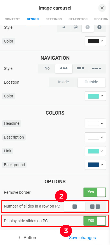110x245 pixels.
Task: Open the Link color dropdown
Action: pyautogui.click(x=95, y=151)
